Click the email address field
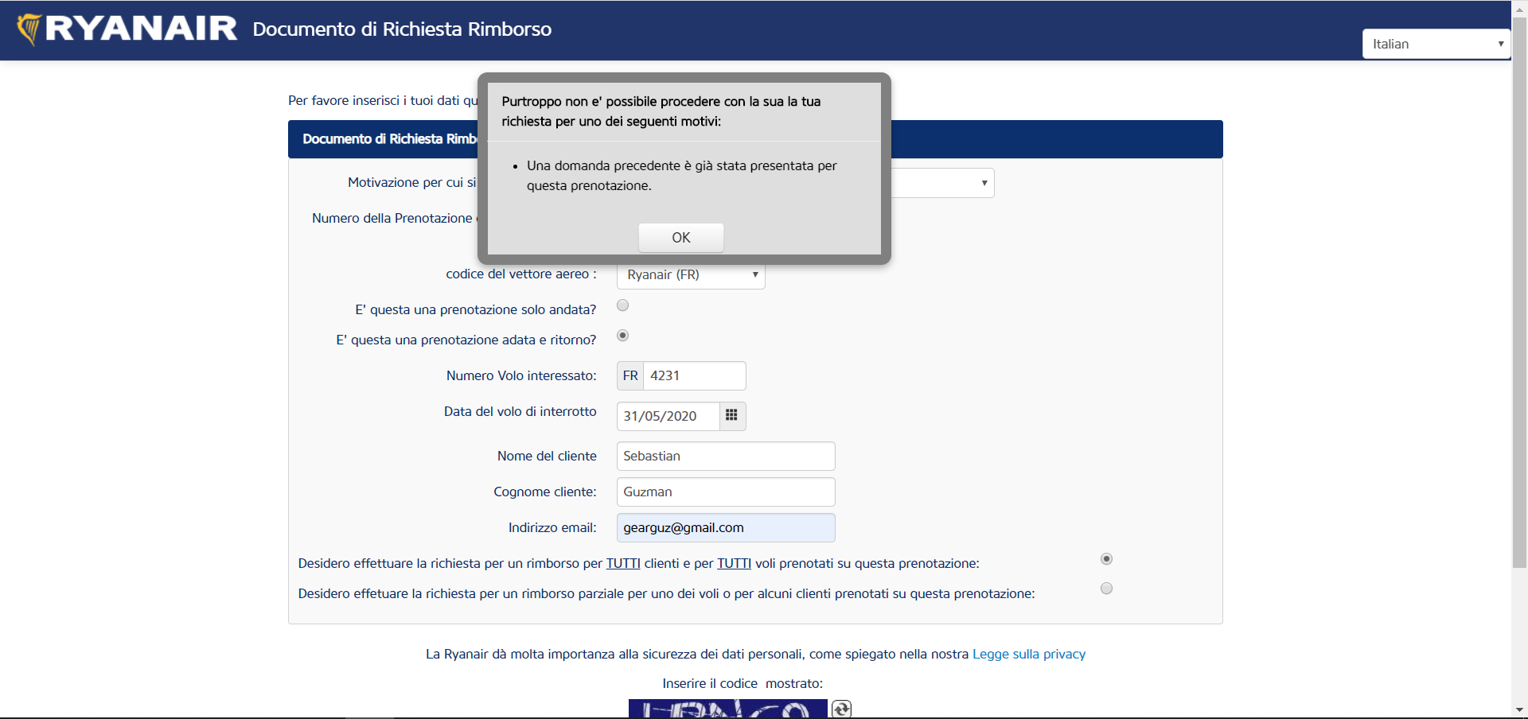 point(726,527)
